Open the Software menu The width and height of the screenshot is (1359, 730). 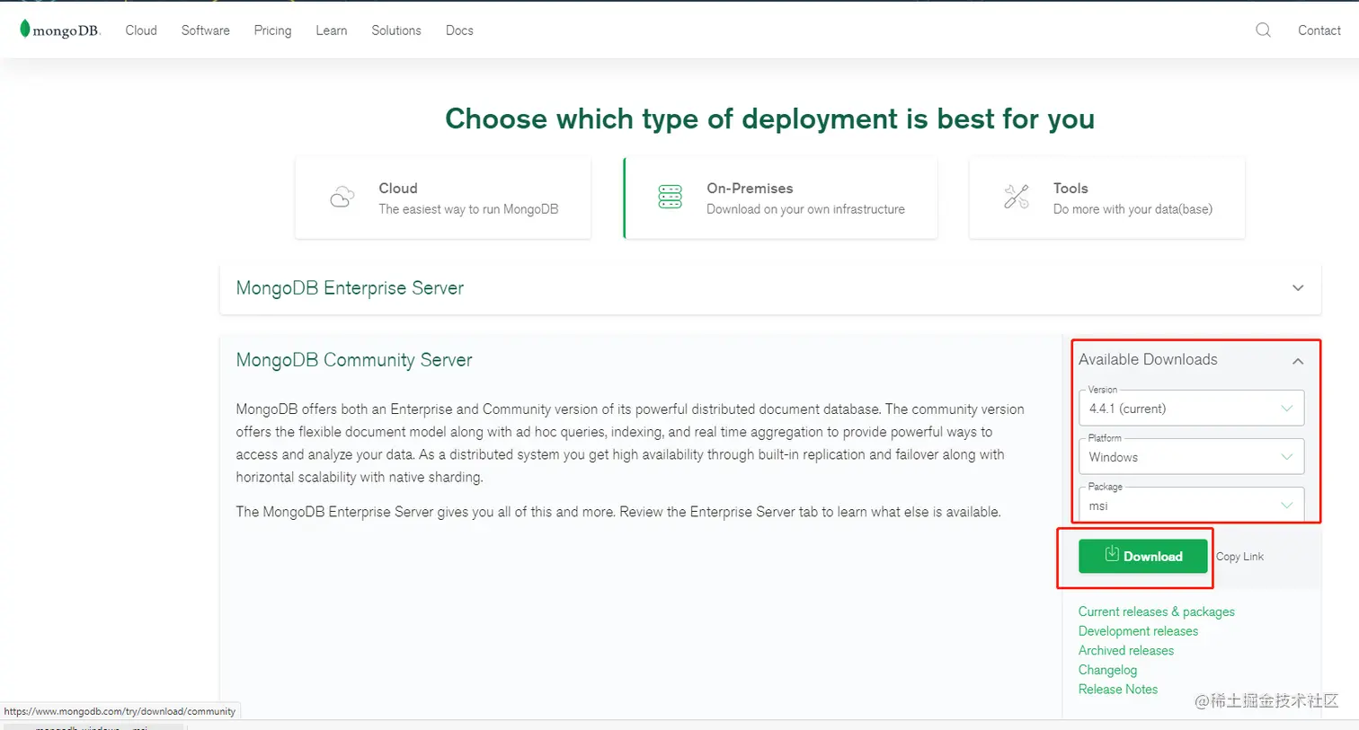coord(206,30)
